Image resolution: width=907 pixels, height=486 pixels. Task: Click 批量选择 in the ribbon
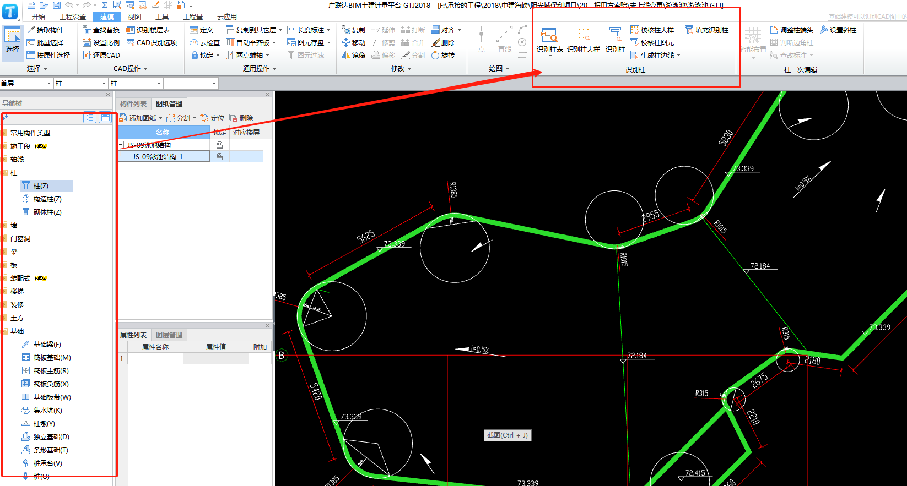point(45,42)
